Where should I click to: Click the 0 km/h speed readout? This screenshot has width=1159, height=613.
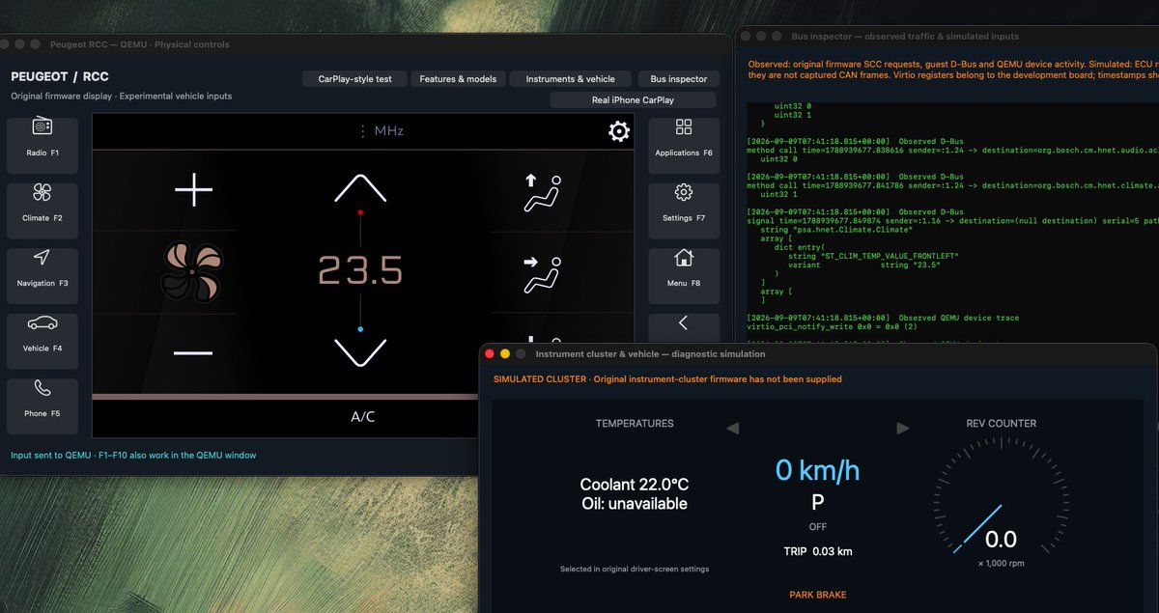(817, 470)
